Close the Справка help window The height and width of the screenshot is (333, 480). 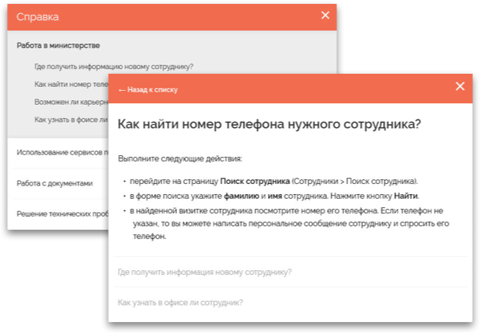325,15
